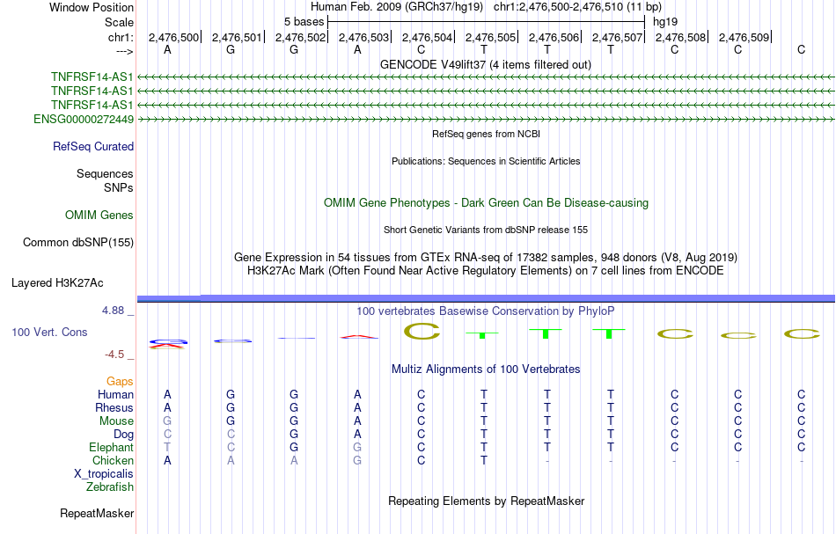The image size is (836, 534).
Task: Click the ---> sequence direction arrow label
Action: click(124, 51)
